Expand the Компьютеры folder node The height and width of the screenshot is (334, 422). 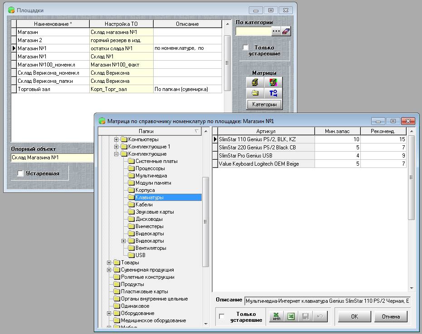tap(116, 139)
